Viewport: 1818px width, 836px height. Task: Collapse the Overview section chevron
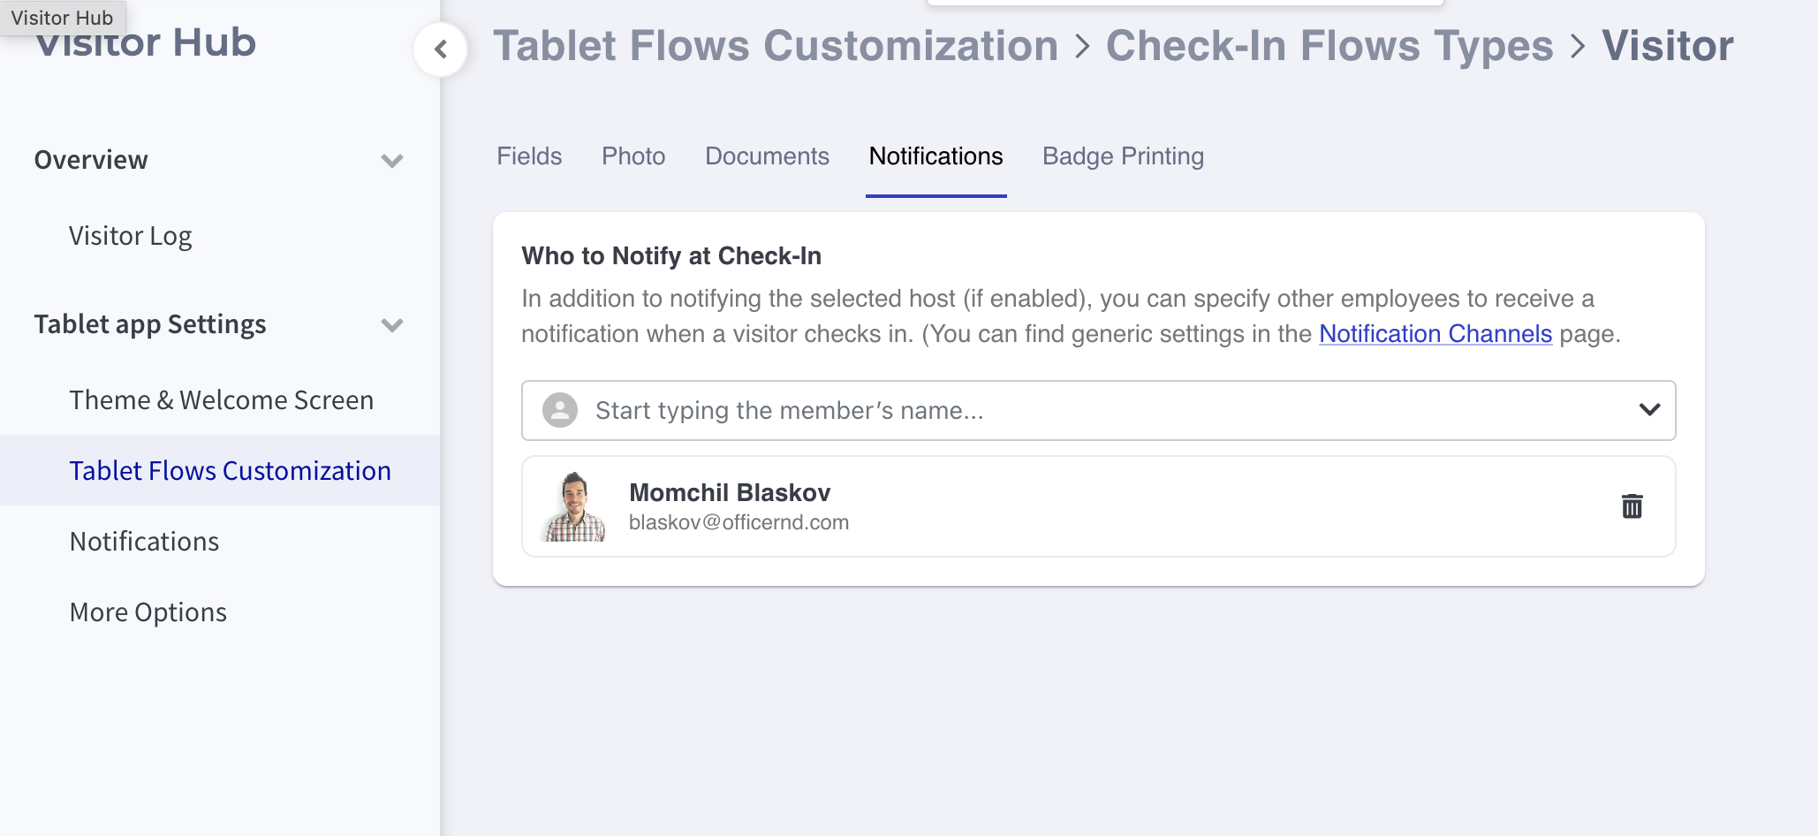[392, 161]
